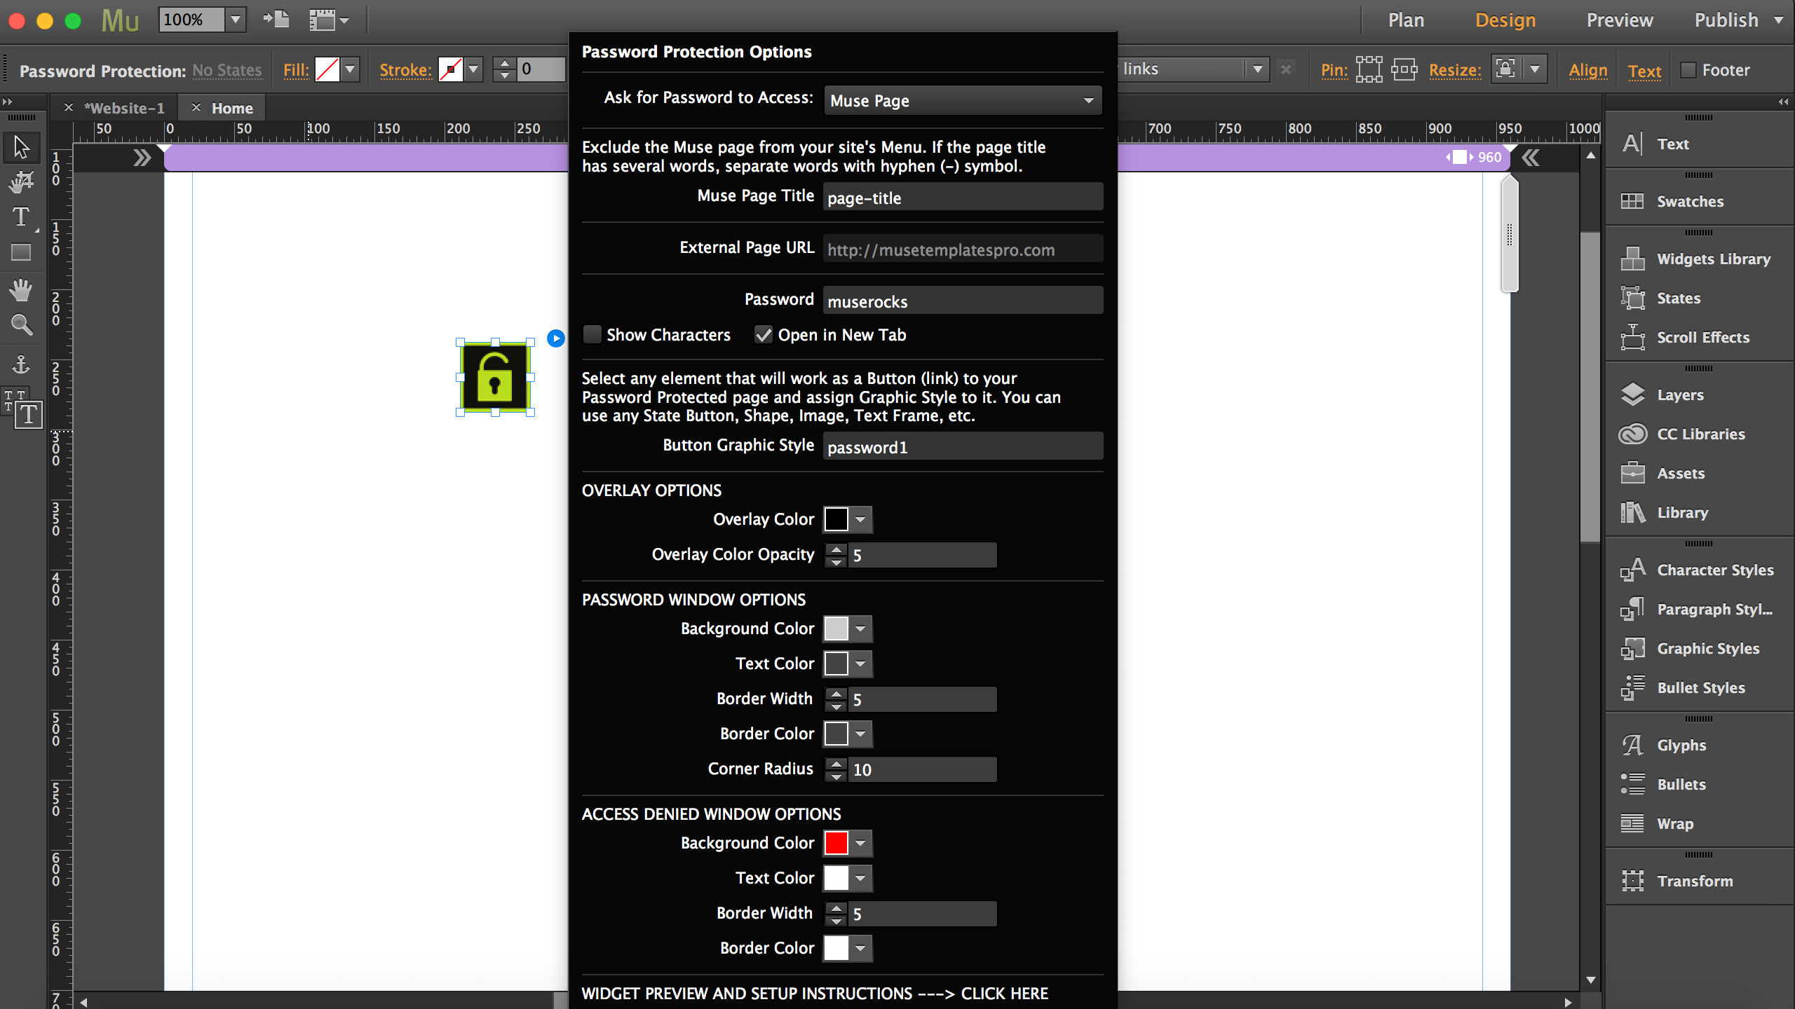The width and height of the screenshot is (1795, 1009).
Task: Open the Layers panel
Action: pyautogui.click(x=1679, y=395)
